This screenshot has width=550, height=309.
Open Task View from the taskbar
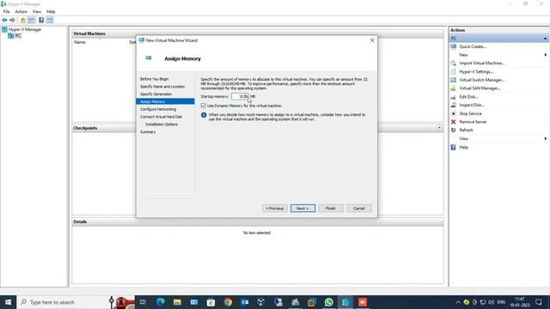click(143, 302)
